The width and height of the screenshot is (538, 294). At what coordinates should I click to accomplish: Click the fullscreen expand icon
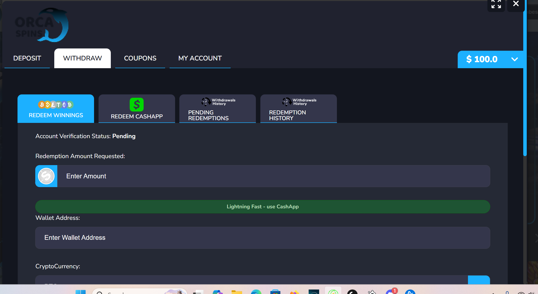click(496, 4)
